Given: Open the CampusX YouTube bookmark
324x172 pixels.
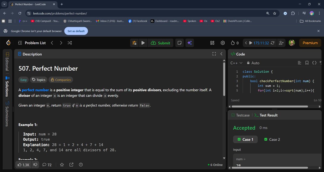Looking at the screenshot, I should click(x=45, y=21).
